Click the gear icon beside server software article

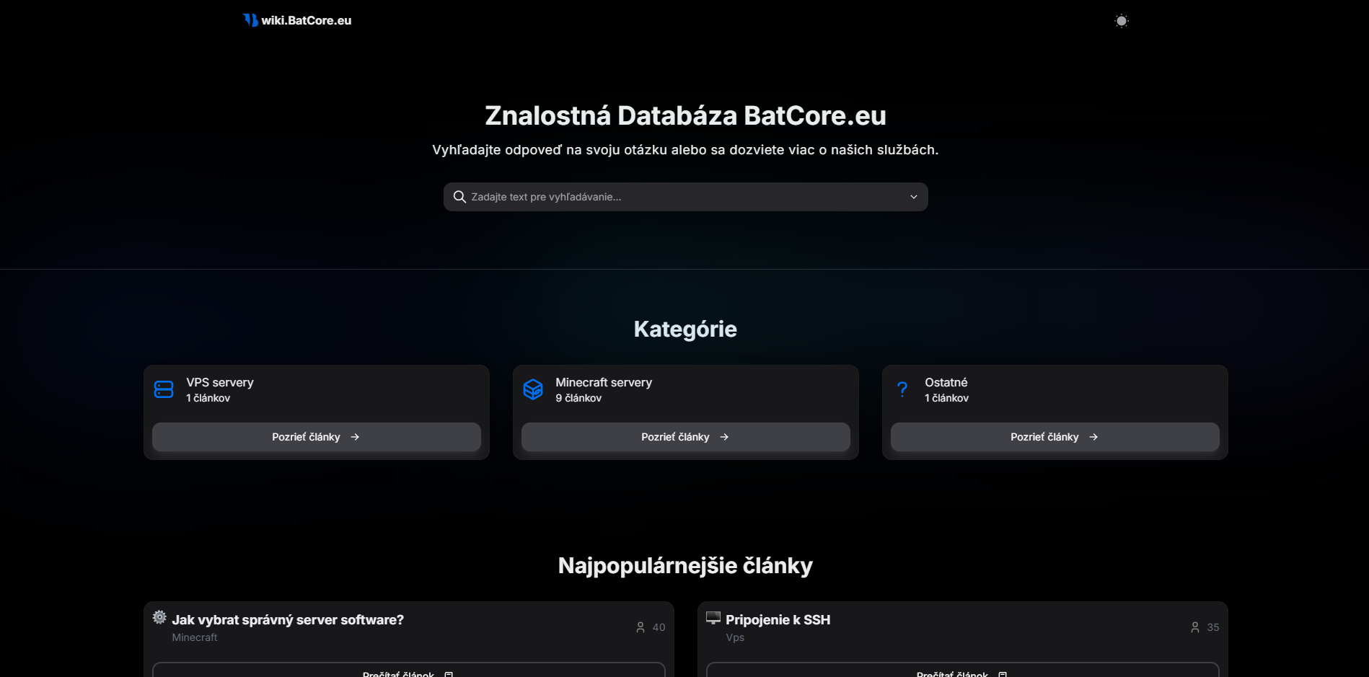point(159,617)
